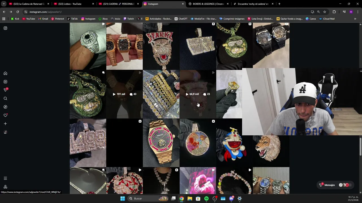The image size is (362, 203).
Task: Open two black watches post
Action: pyautogui.click(x=271, y=45)
